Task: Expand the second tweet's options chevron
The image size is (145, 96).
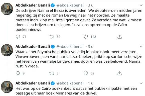Action: tap(141, 47)
